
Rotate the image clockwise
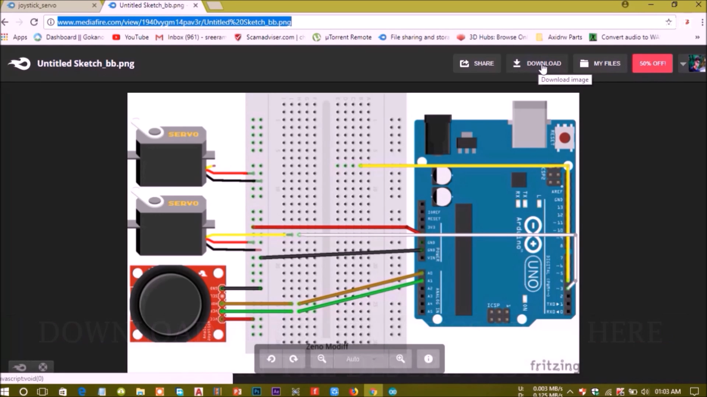(x=294, y=359)
